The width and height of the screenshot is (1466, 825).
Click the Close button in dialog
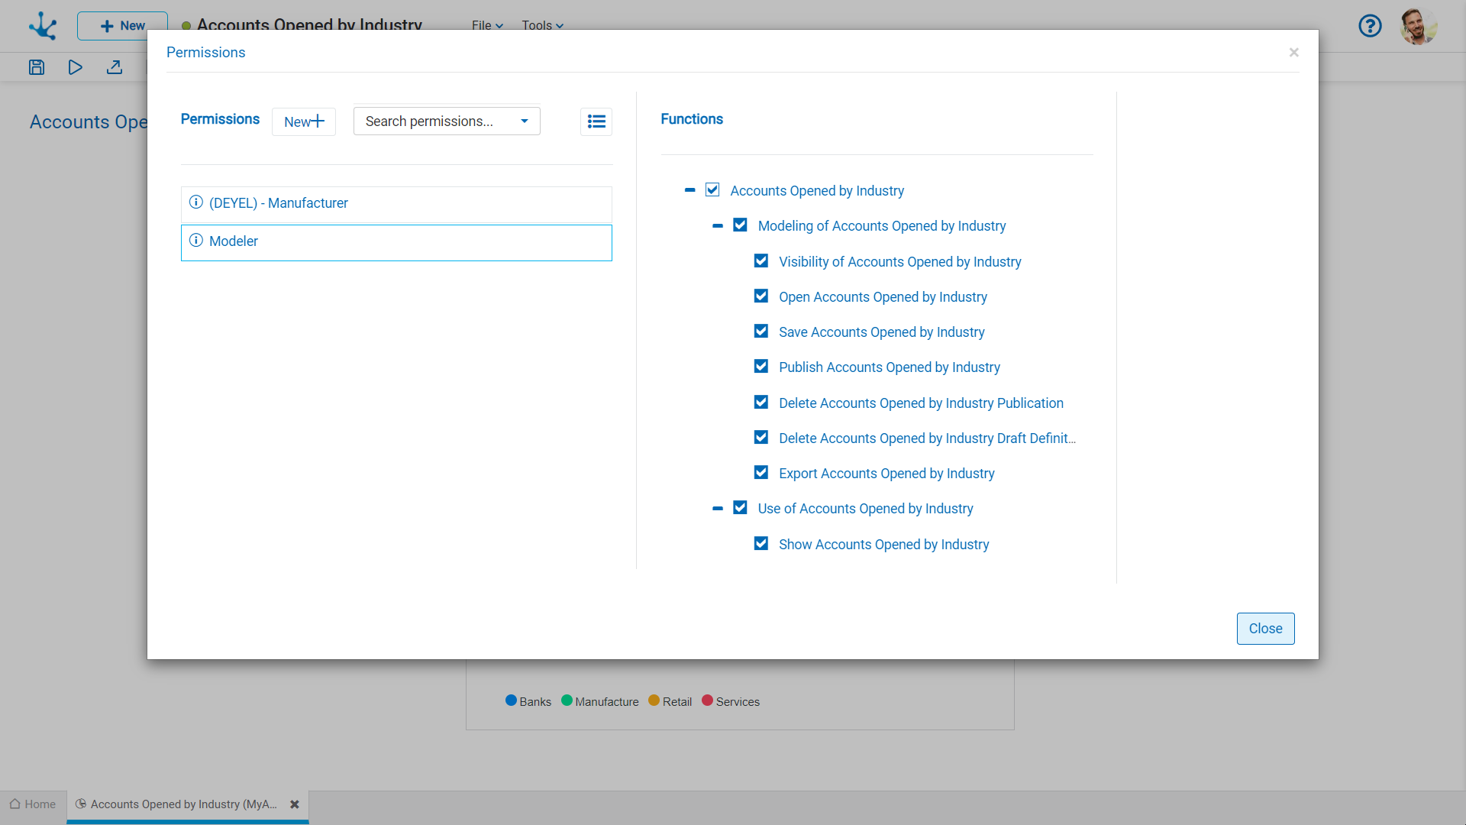point(1265,629)
